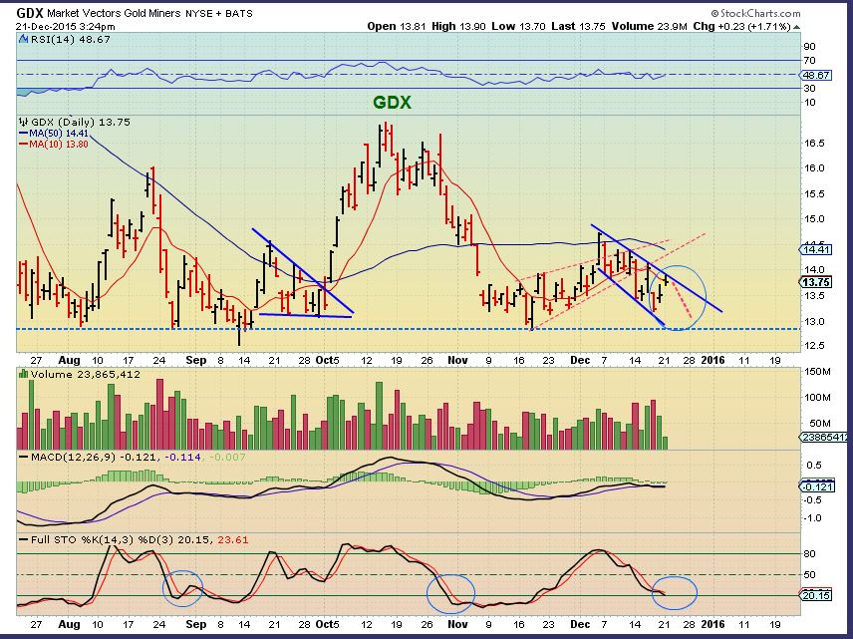
Task: Click the 48.67 RSI value tag on the right axis
Action: [816, 75]
